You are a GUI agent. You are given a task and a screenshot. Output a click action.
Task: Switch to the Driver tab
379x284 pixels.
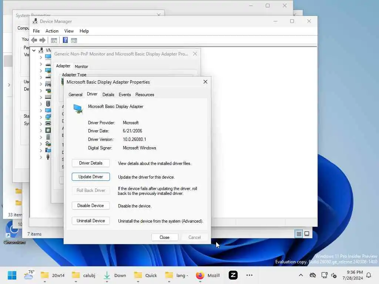pos(92,94)
